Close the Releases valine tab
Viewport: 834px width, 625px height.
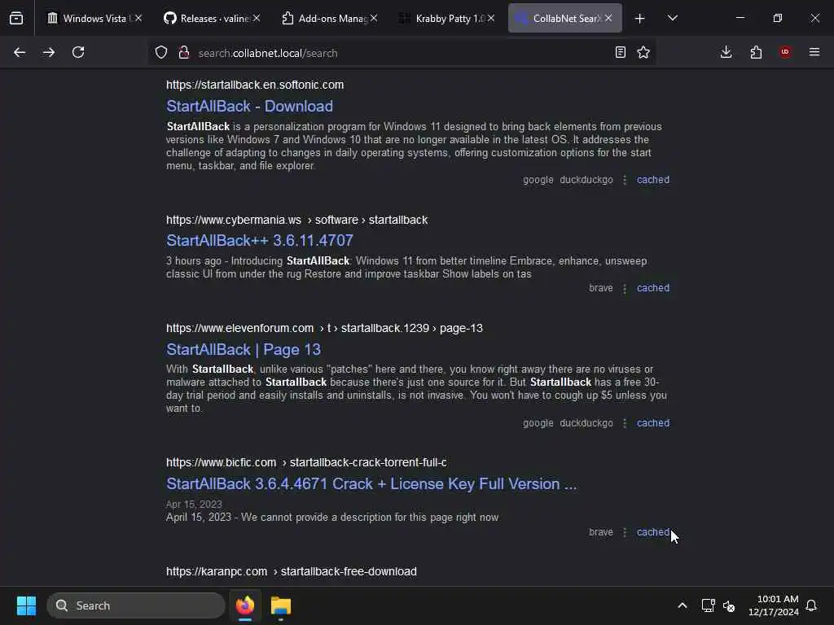(x=257, y=19)
